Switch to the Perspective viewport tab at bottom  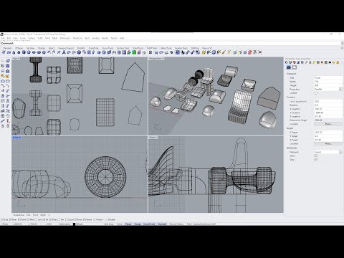(x=19, y=215)
